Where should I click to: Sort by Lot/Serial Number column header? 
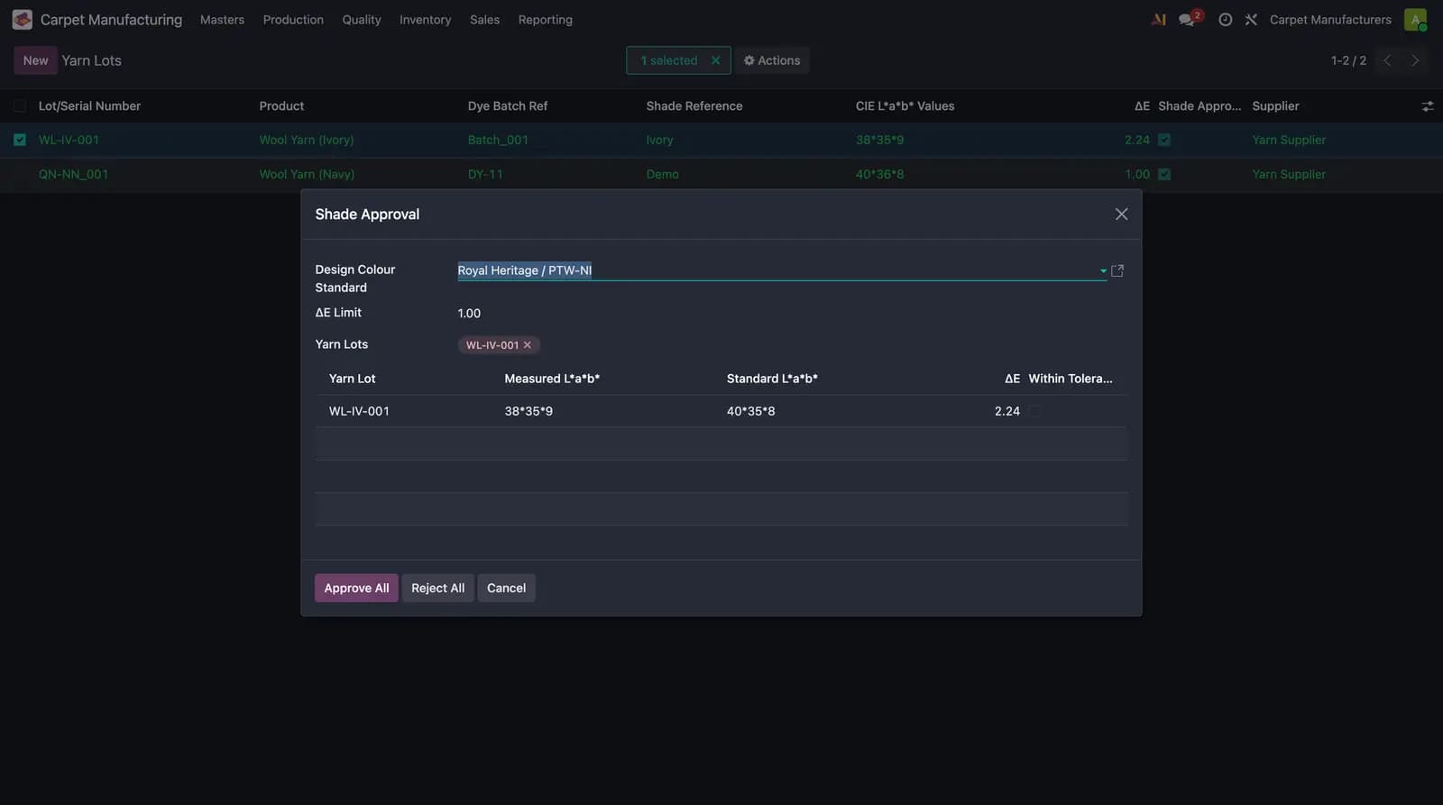tap(89, 106)
